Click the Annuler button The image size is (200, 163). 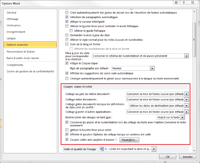(x=187, y=157)
